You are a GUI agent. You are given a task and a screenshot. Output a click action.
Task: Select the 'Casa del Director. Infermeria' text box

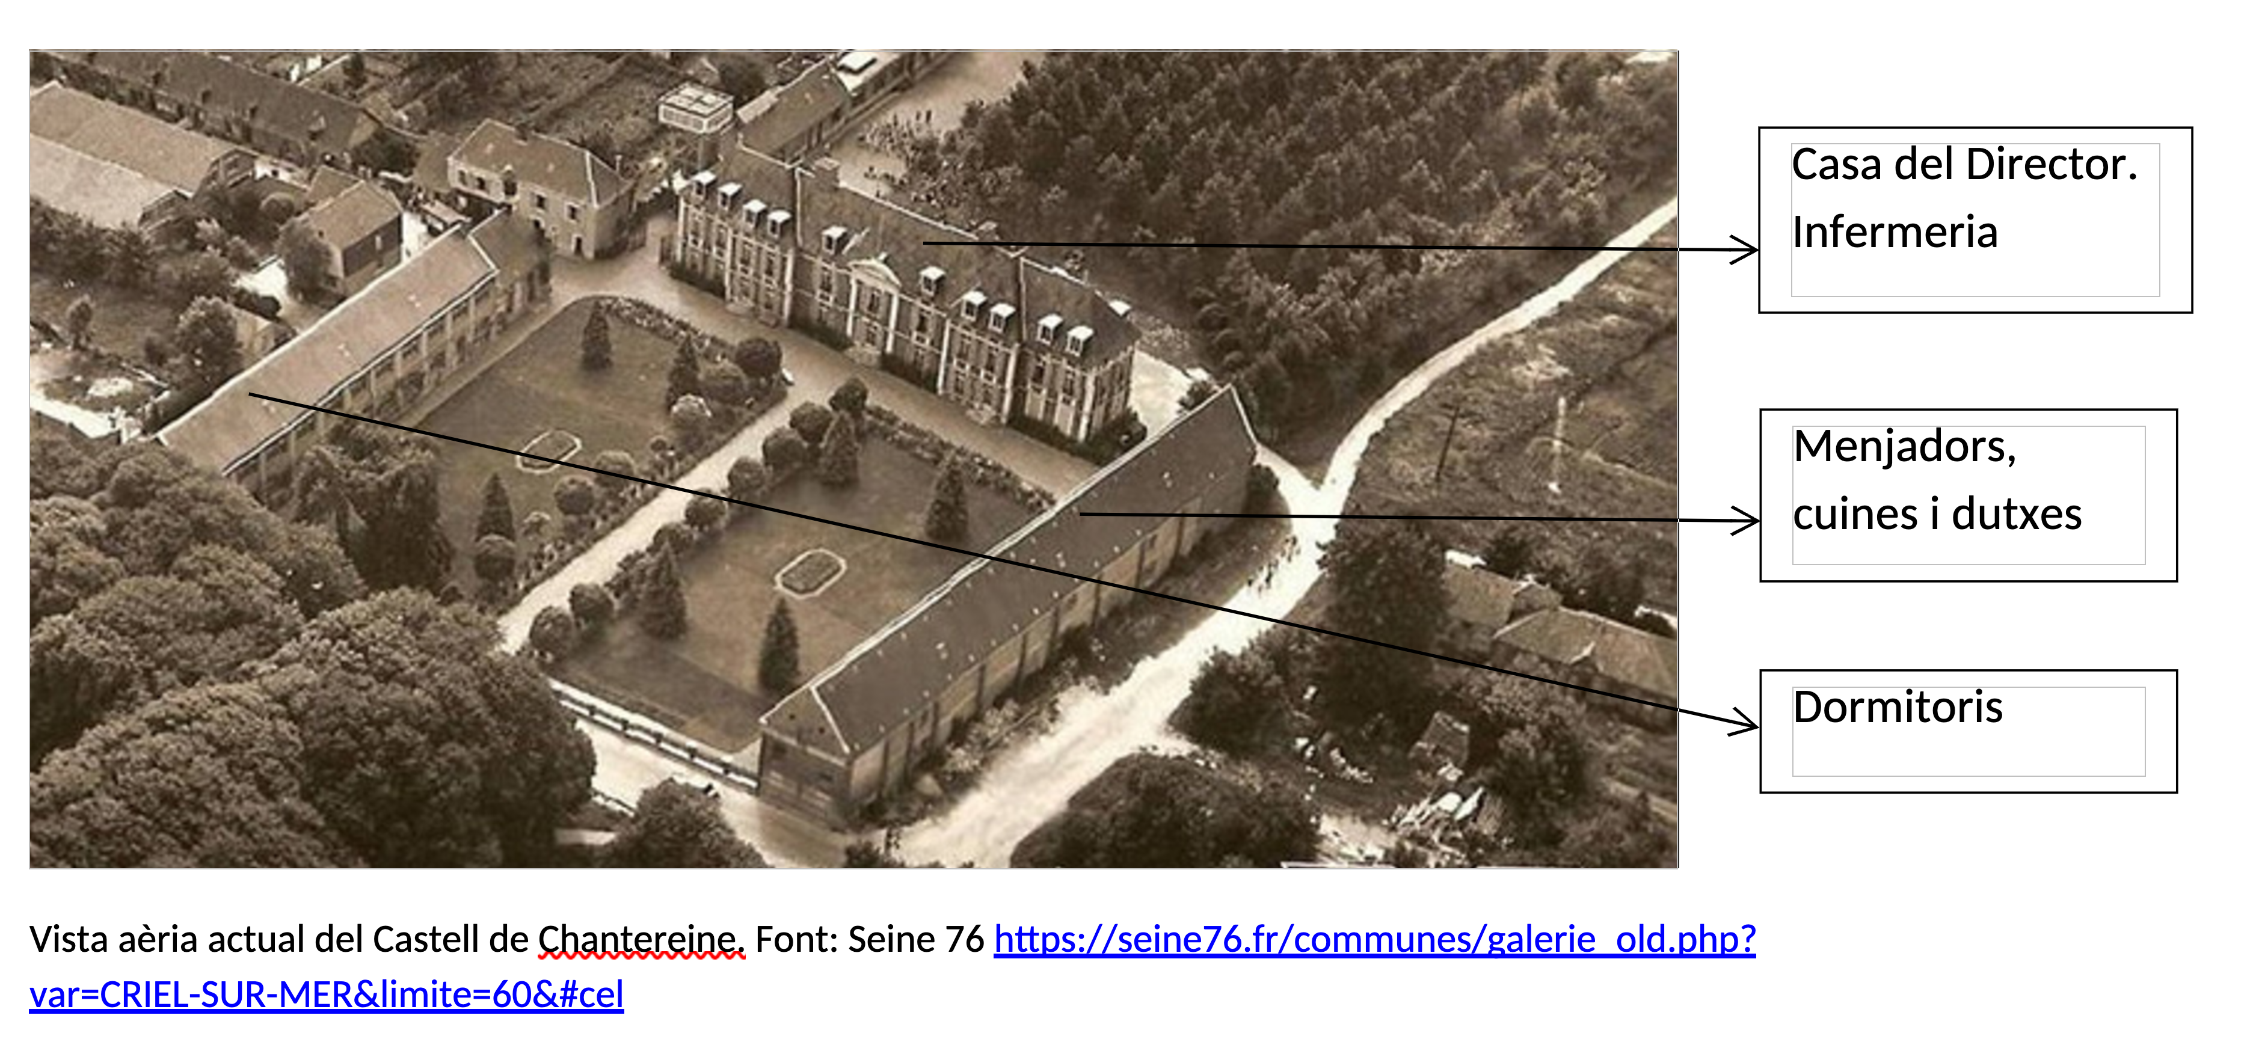[x=1975, y=219]
